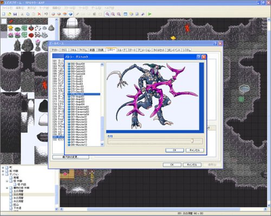Click the help button of the Database window

point(215,43)
